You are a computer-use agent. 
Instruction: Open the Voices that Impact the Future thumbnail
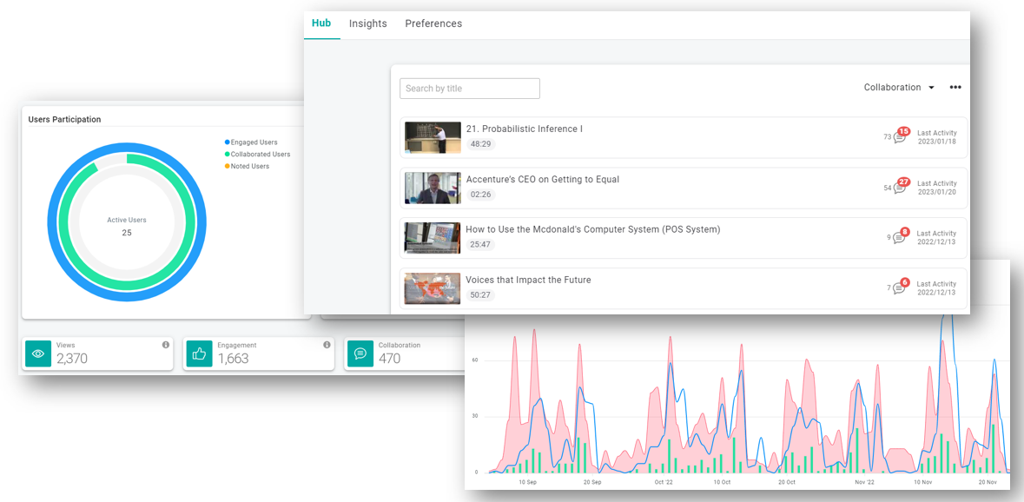click(433, 287)
